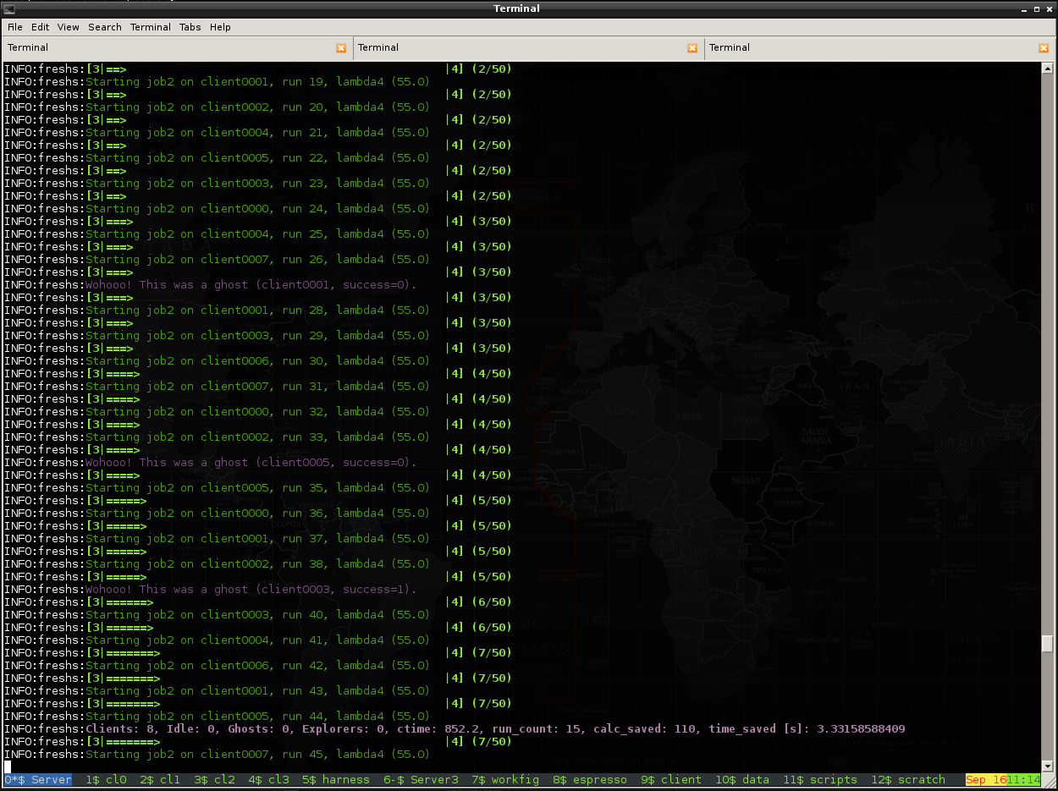Open the Tabs menu
Viewport: 1058px width, 791px height.
(190, 27)
